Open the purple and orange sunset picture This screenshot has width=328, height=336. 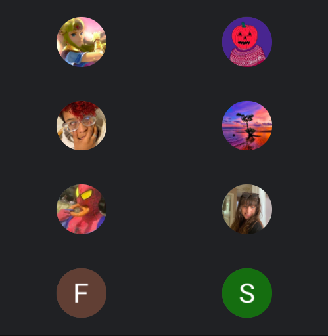(247, 125)
